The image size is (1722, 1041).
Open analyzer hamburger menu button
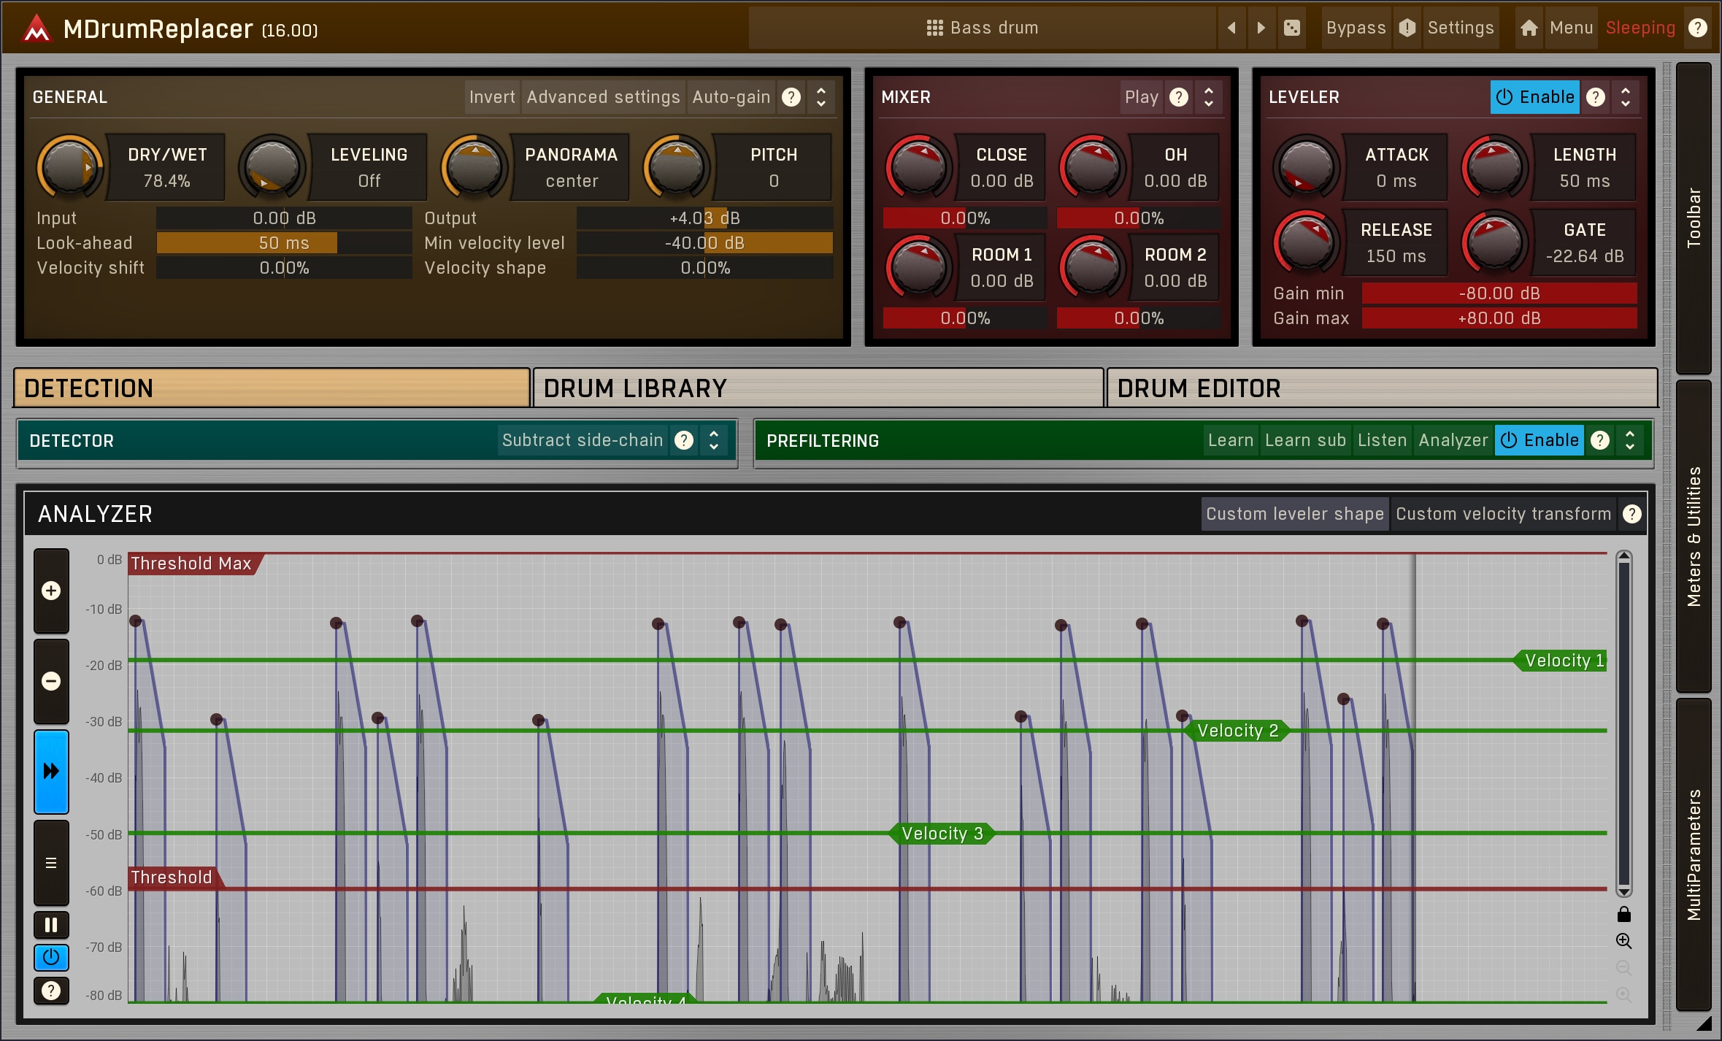pyautogui.click(x=51, y=863)
